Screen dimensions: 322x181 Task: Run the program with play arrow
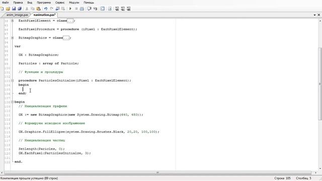click(70, 9)
